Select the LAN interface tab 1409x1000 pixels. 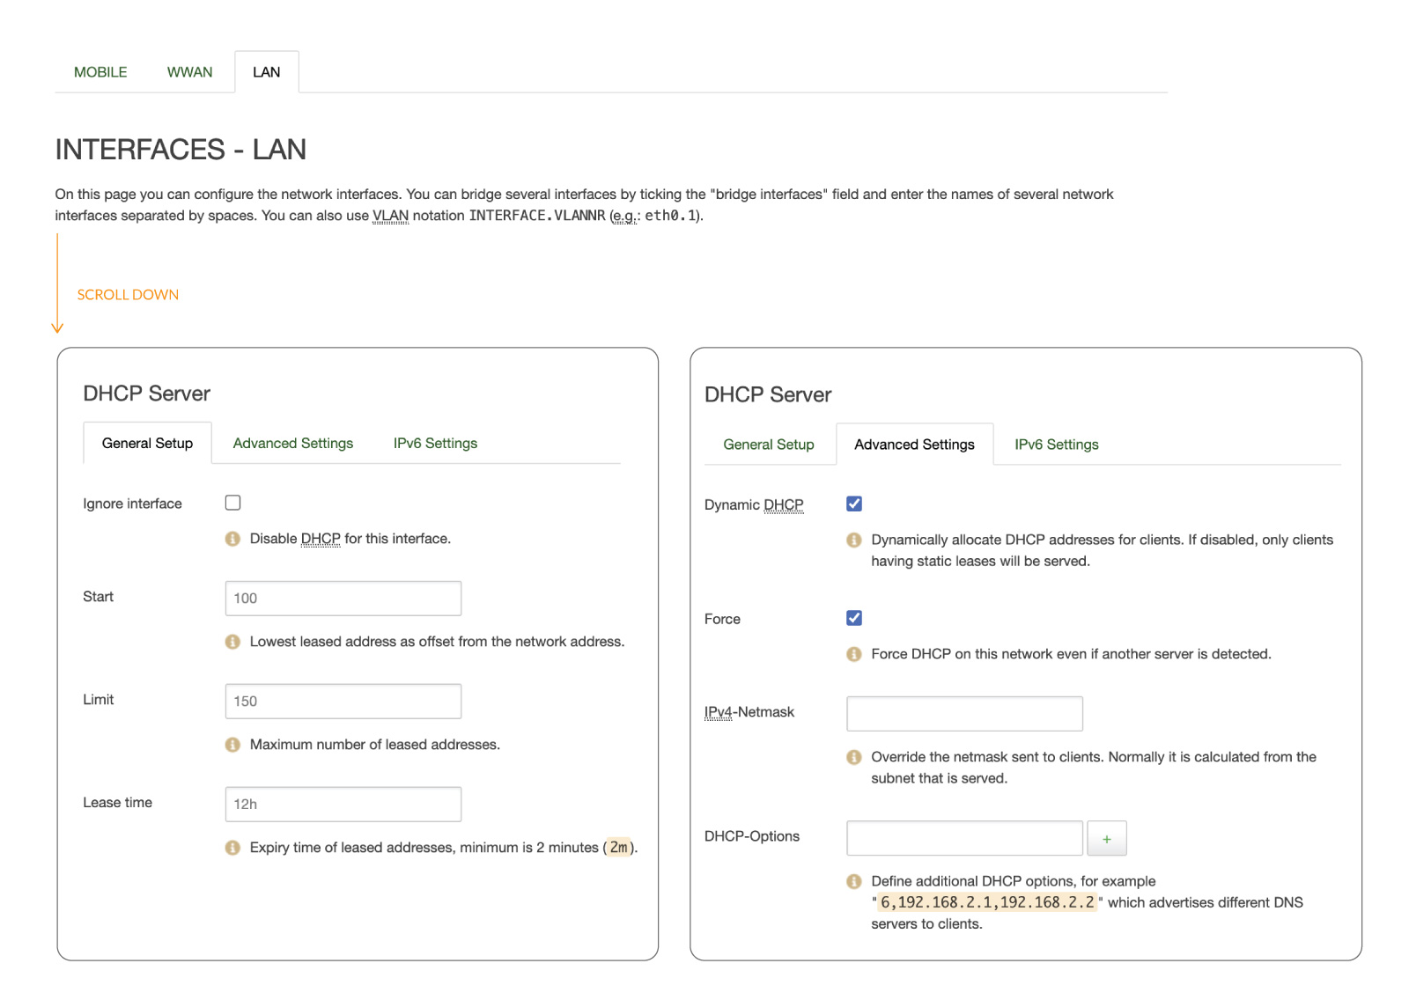click(x=266, y=72)
